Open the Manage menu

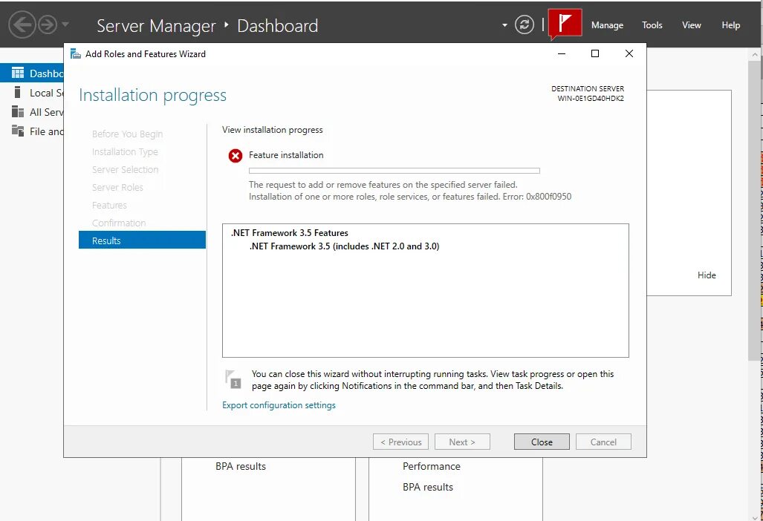click(x=607, y=25)
